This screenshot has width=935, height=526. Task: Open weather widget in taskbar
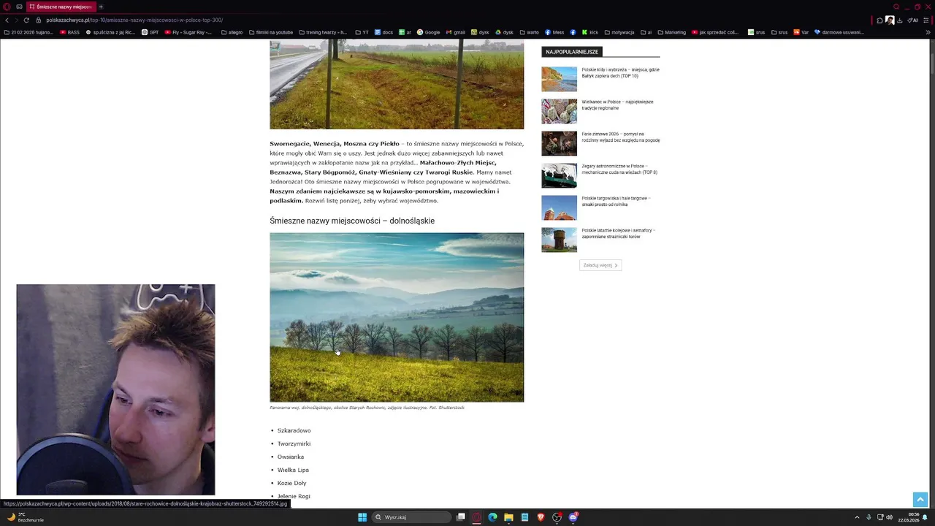[25, 517]
